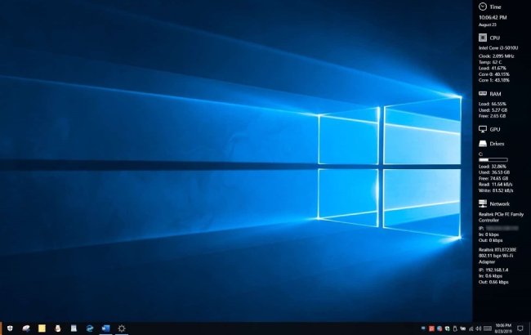Click the CPU Load: 41.67% value
This screenshot has width=531, height=335.
tap(493, 68)
